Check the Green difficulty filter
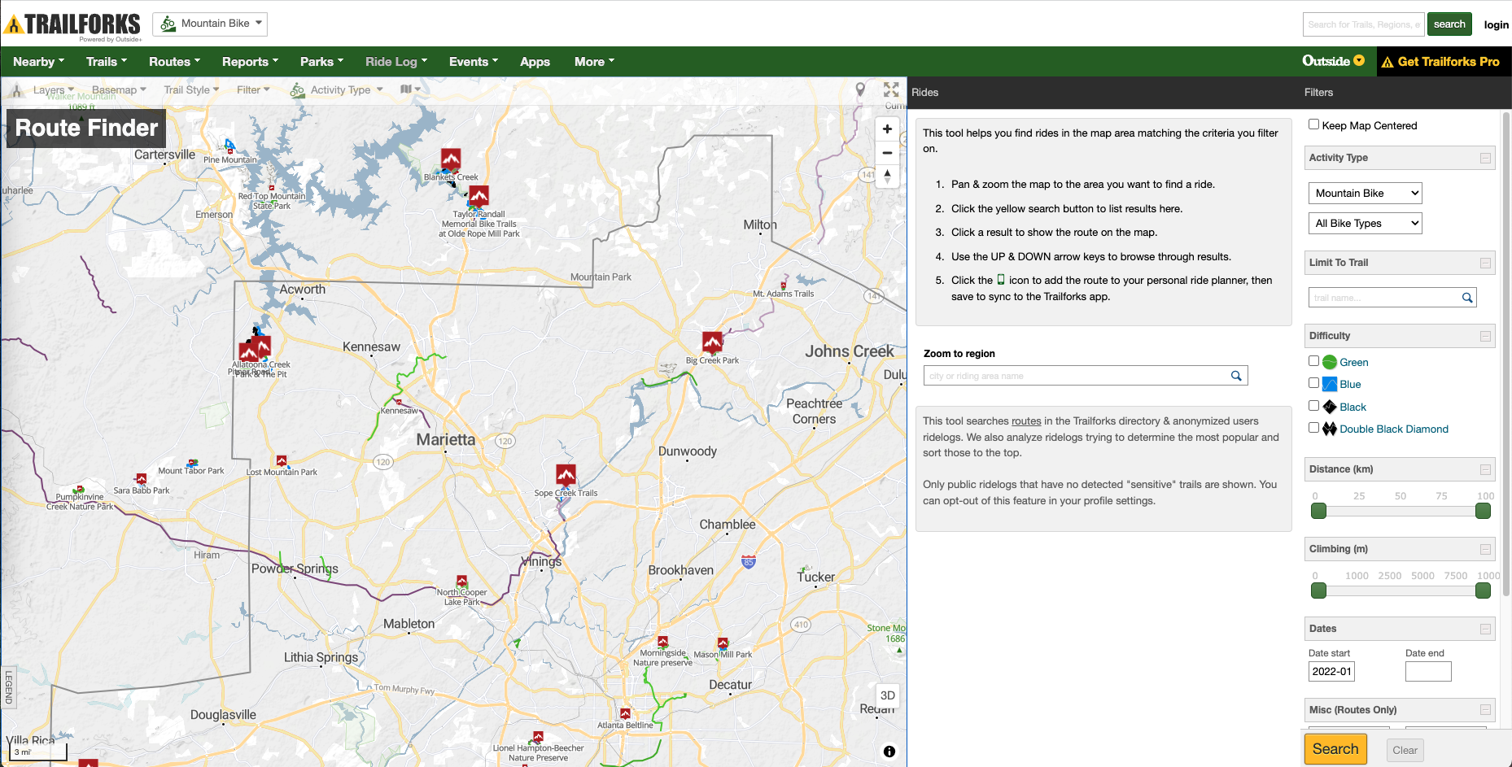The image size is (1512, 767). click(1313, 361)
